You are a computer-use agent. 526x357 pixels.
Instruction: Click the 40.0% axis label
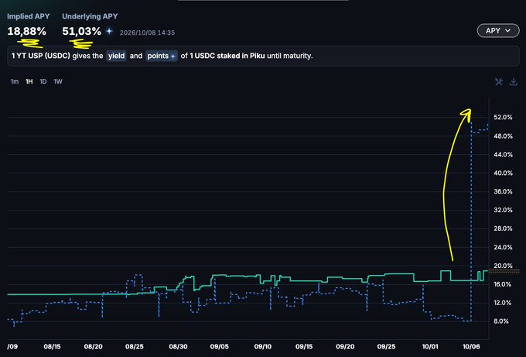[x=503, y=173]
